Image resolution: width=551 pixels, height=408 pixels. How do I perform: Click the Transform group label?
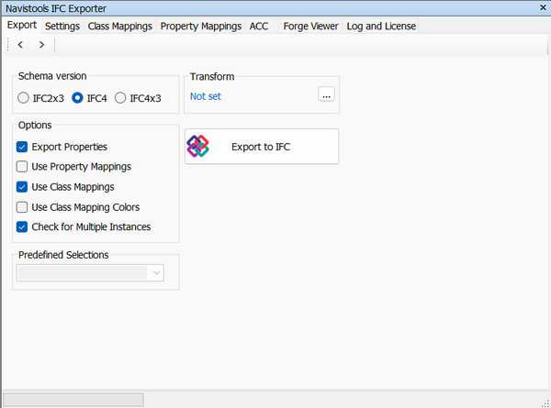click(x=212, y=76)
